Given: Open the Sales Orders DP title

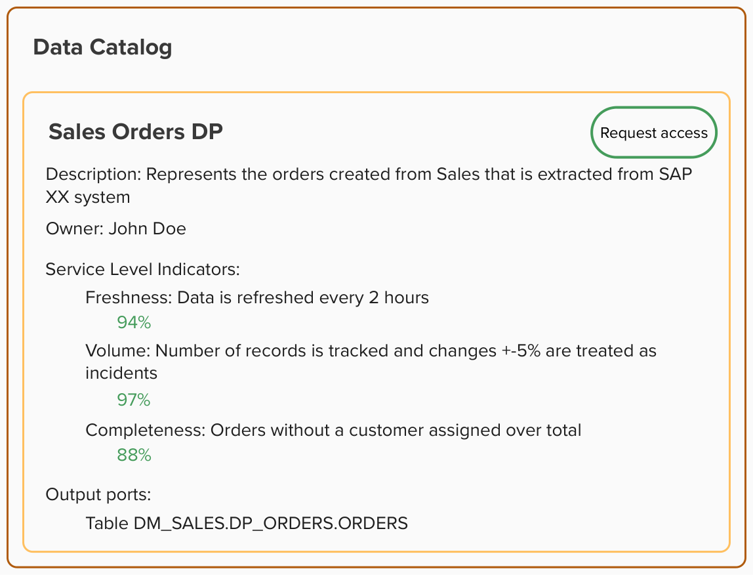Looking at the screenshot, I should [136, 131].
